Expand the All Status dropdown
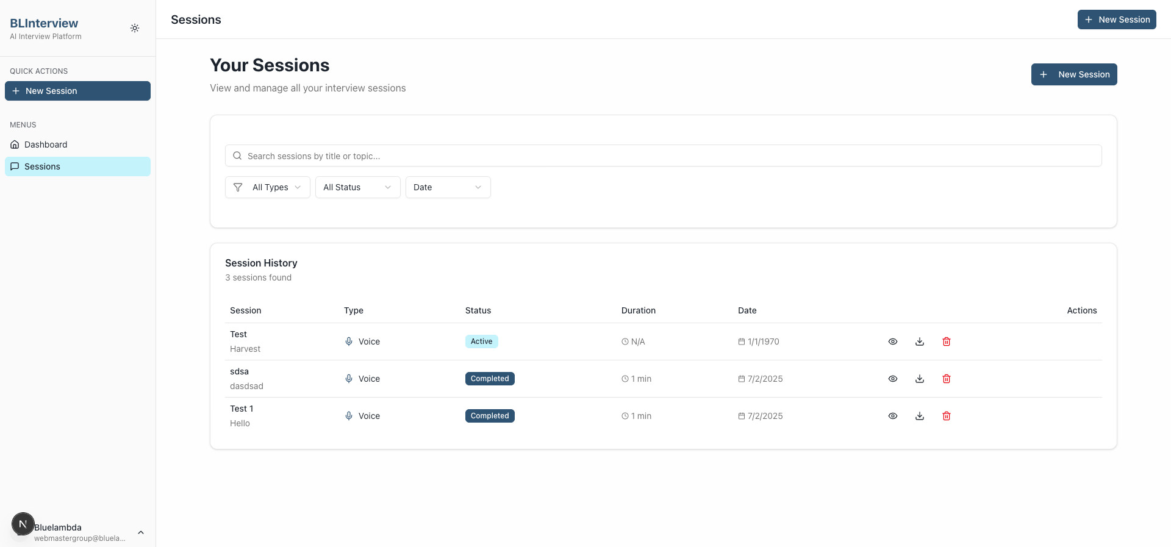Screen dimensions: 1171x547 (357, 187)
